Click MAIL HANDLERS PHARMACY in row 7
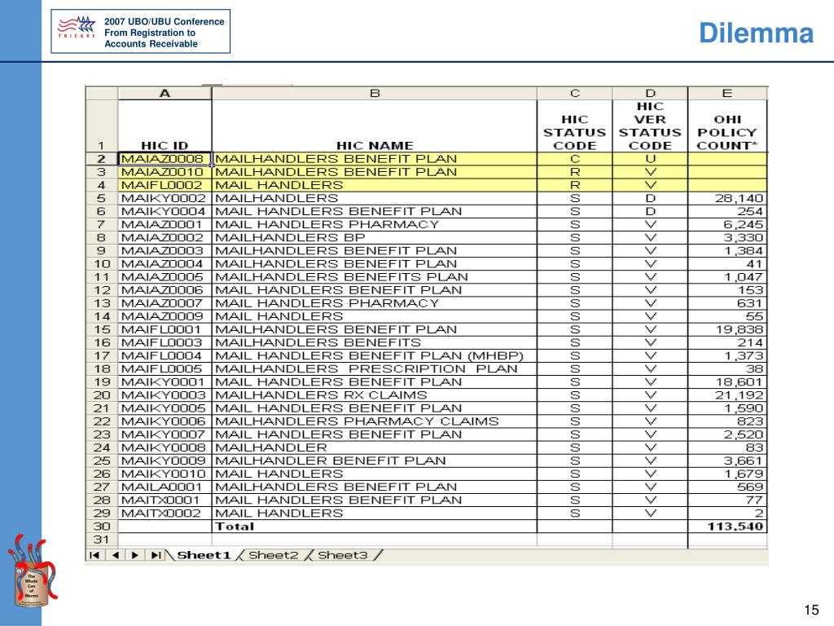This screenshot has height=626, width=834. 375,225
